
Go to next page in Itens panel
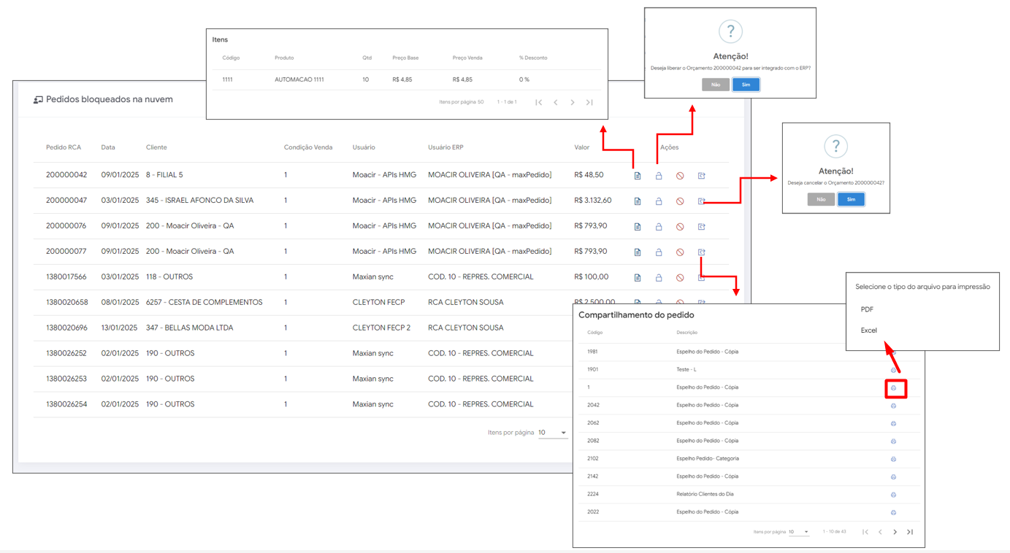tap(573, 103)
